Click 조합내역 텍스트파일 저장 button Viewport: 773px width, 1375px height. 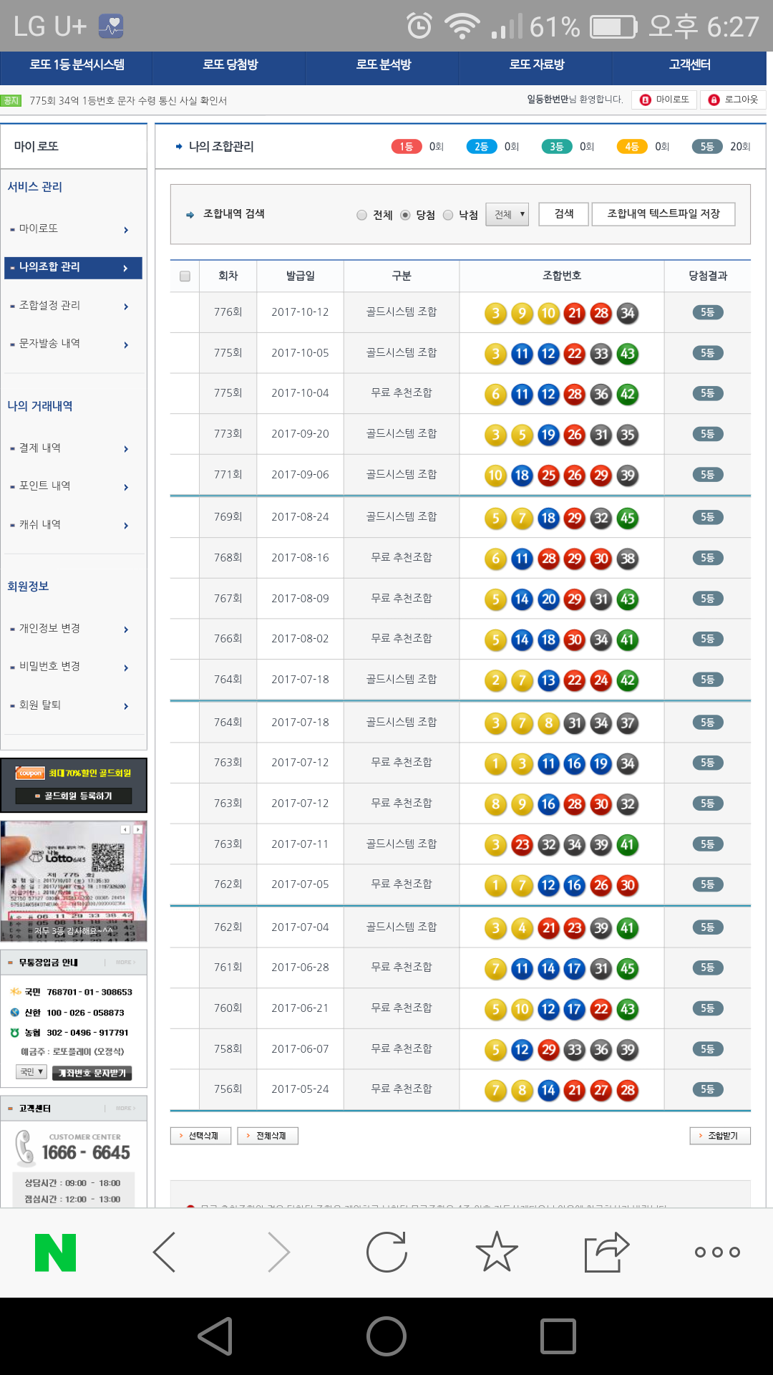pos(663,214)
